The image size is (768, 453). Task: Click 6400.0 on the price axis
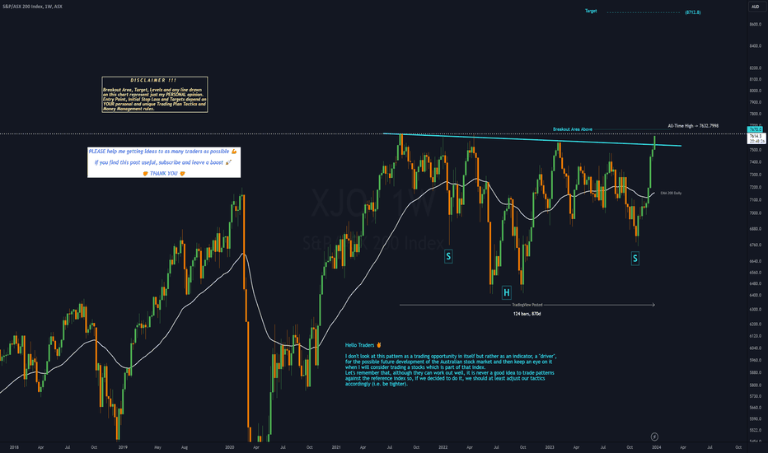pos(756,296)
